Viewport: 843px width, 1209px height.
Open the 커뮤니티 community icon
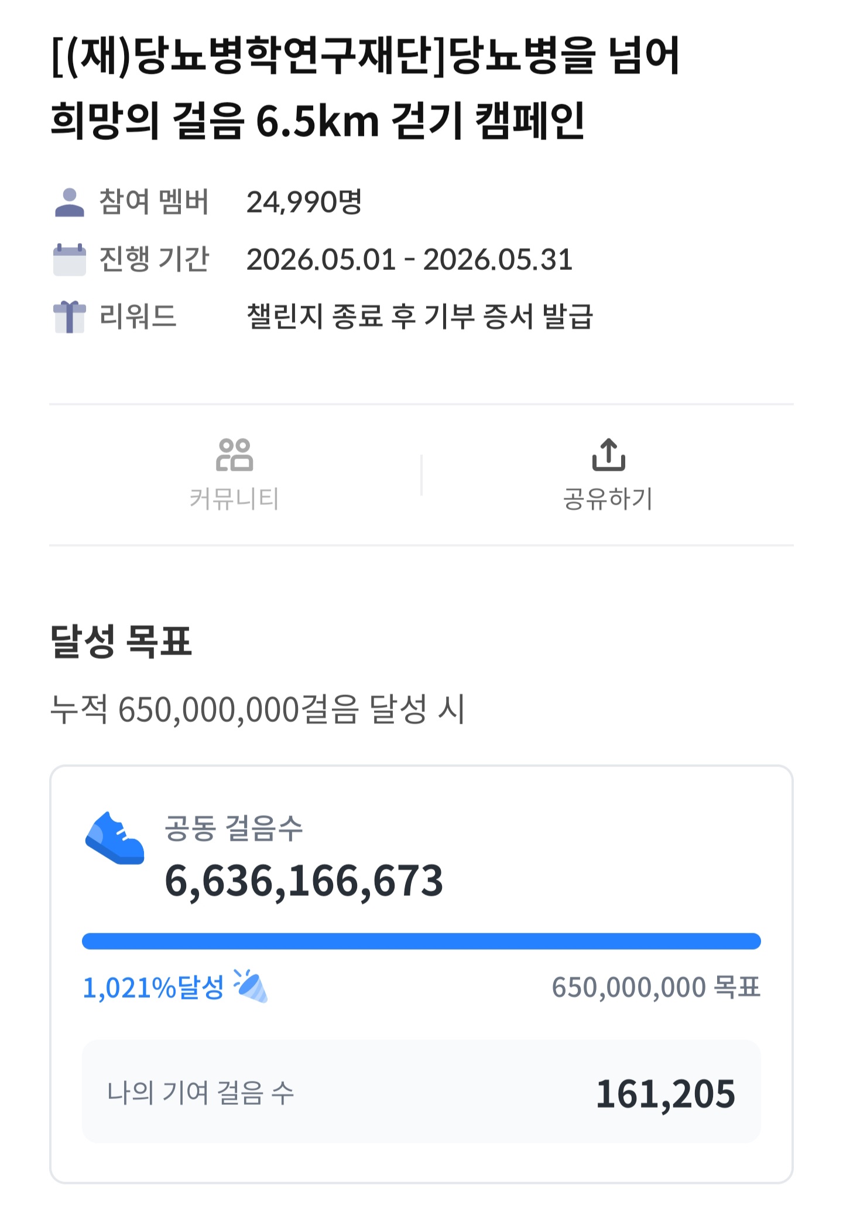(234, 455)
